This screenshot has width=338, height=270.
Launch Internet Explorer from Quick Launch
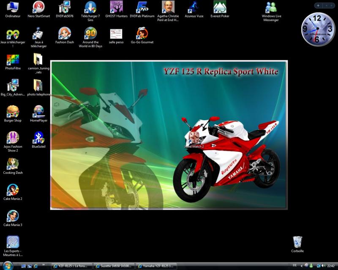(x=35, y=266)
